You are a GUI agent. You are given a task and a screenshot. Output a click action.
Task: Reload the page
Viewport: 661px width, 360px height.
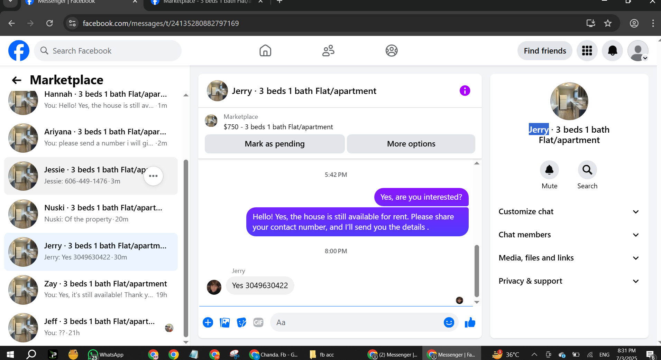tap(50, 23)
